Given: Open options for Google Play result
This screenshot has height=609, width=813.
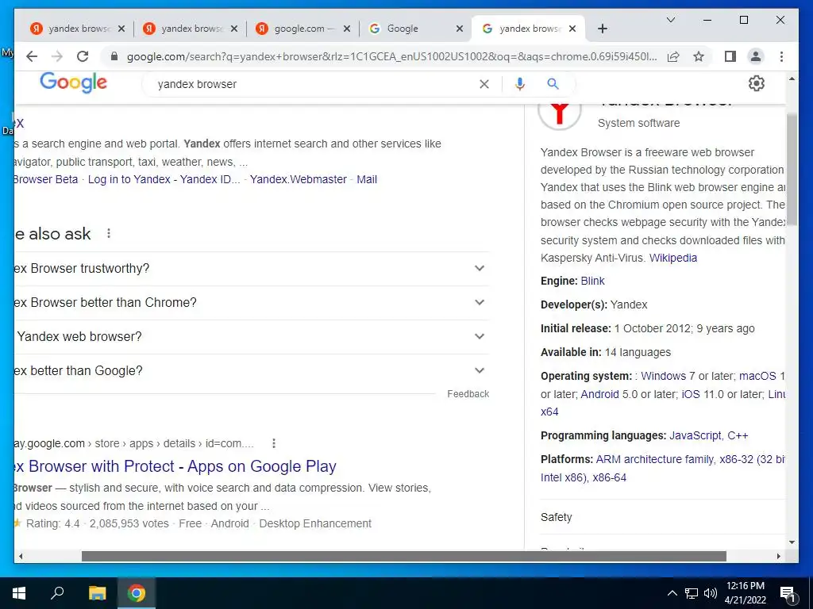Looking at the screenshot, I should tap(274, 443).
